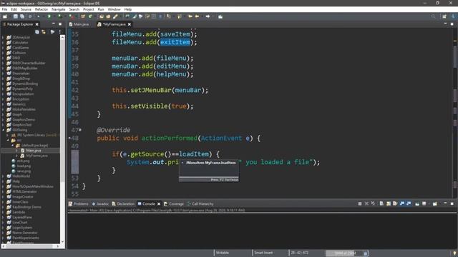Collapse the GUISwing project
The height and width of the screenshot is (257, 458).
3,130
